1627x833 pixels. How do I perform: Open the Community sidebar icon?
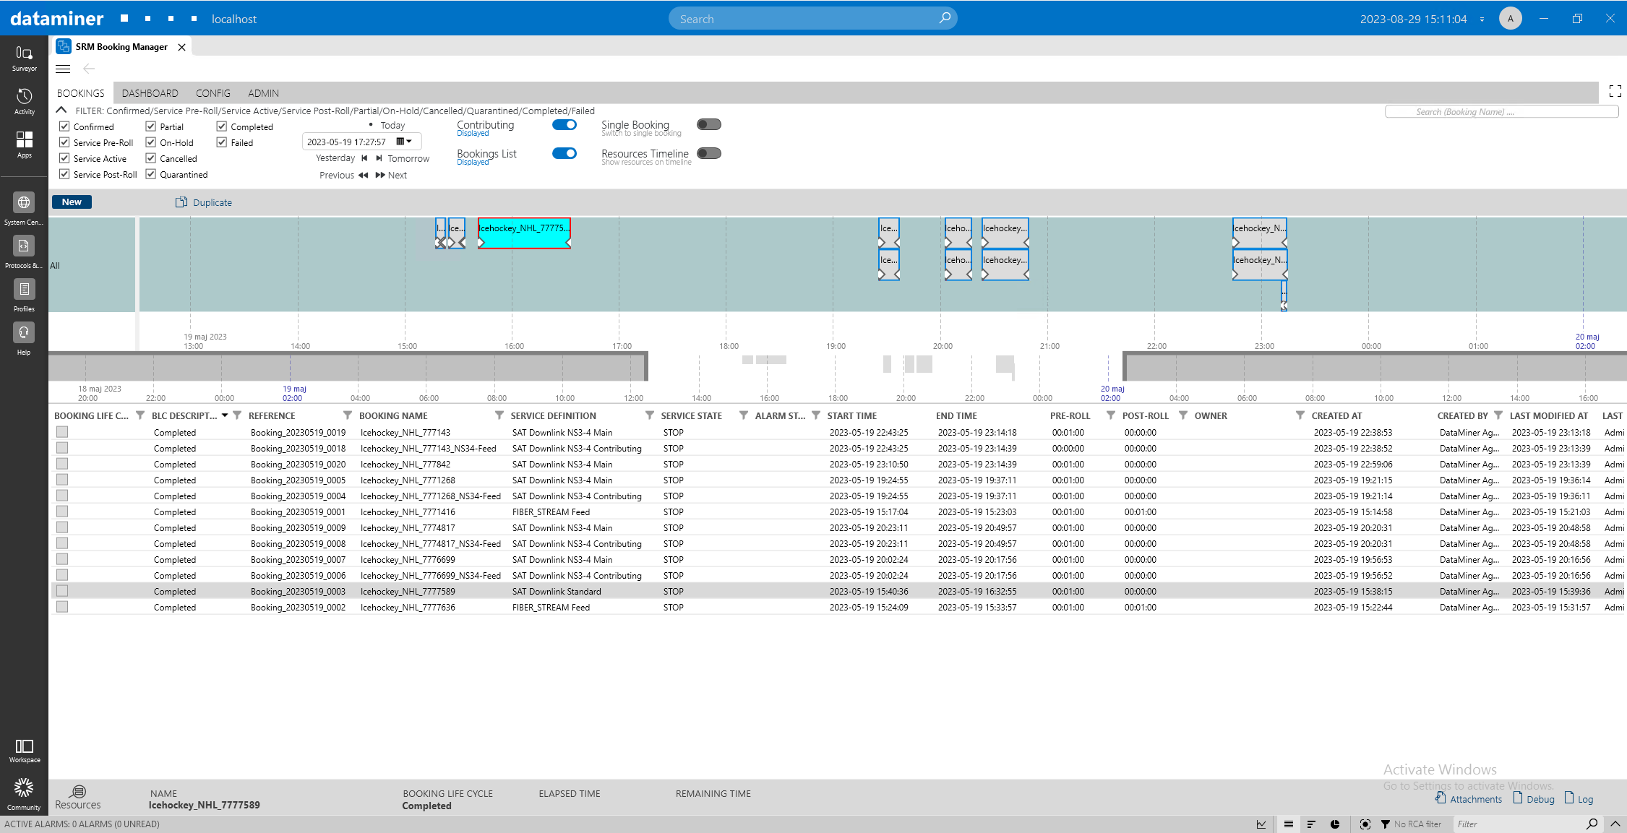(24, 794)
